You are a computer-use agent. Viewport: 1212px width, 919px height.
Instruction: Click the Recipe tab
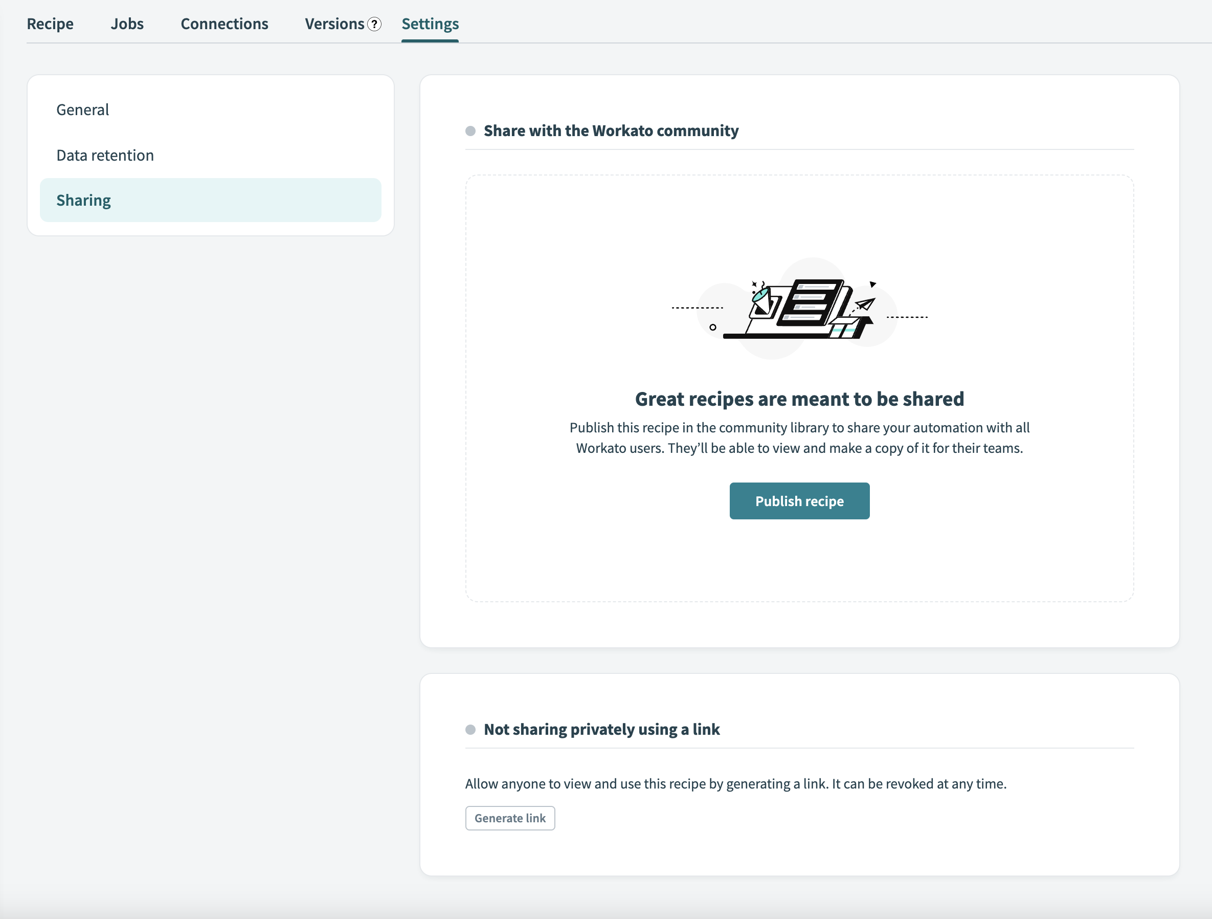(x=50, y=23)
